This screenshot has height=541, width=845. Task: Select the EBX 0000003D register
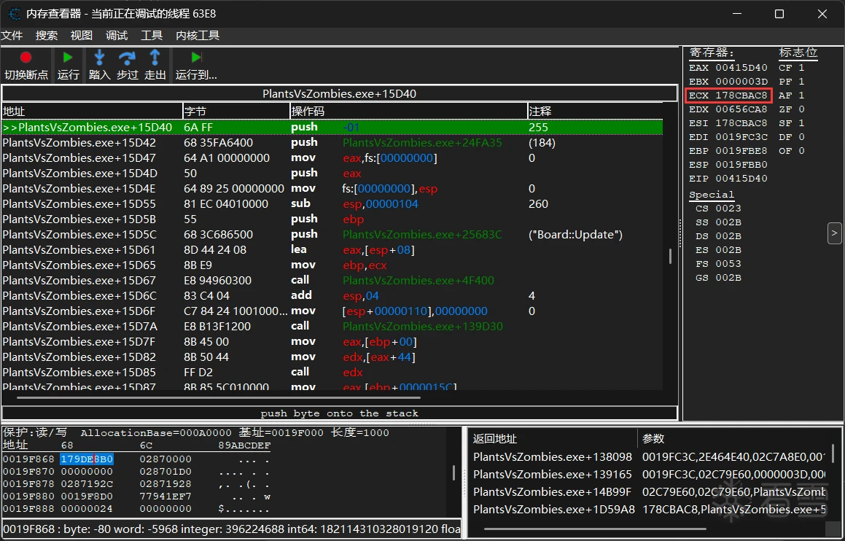[728, 82]
